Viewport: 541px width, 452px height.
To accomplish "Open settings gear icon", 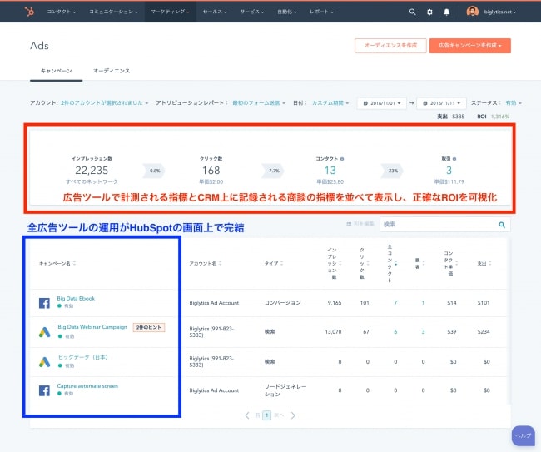I will pyautogui.click(x=429, y=12).
